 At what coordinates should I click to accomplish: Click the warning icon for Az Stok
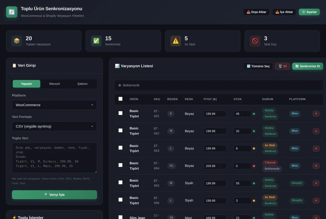tap(176, 41)
